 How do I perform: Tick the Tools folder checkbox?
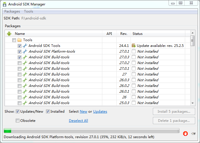[14, 40]
